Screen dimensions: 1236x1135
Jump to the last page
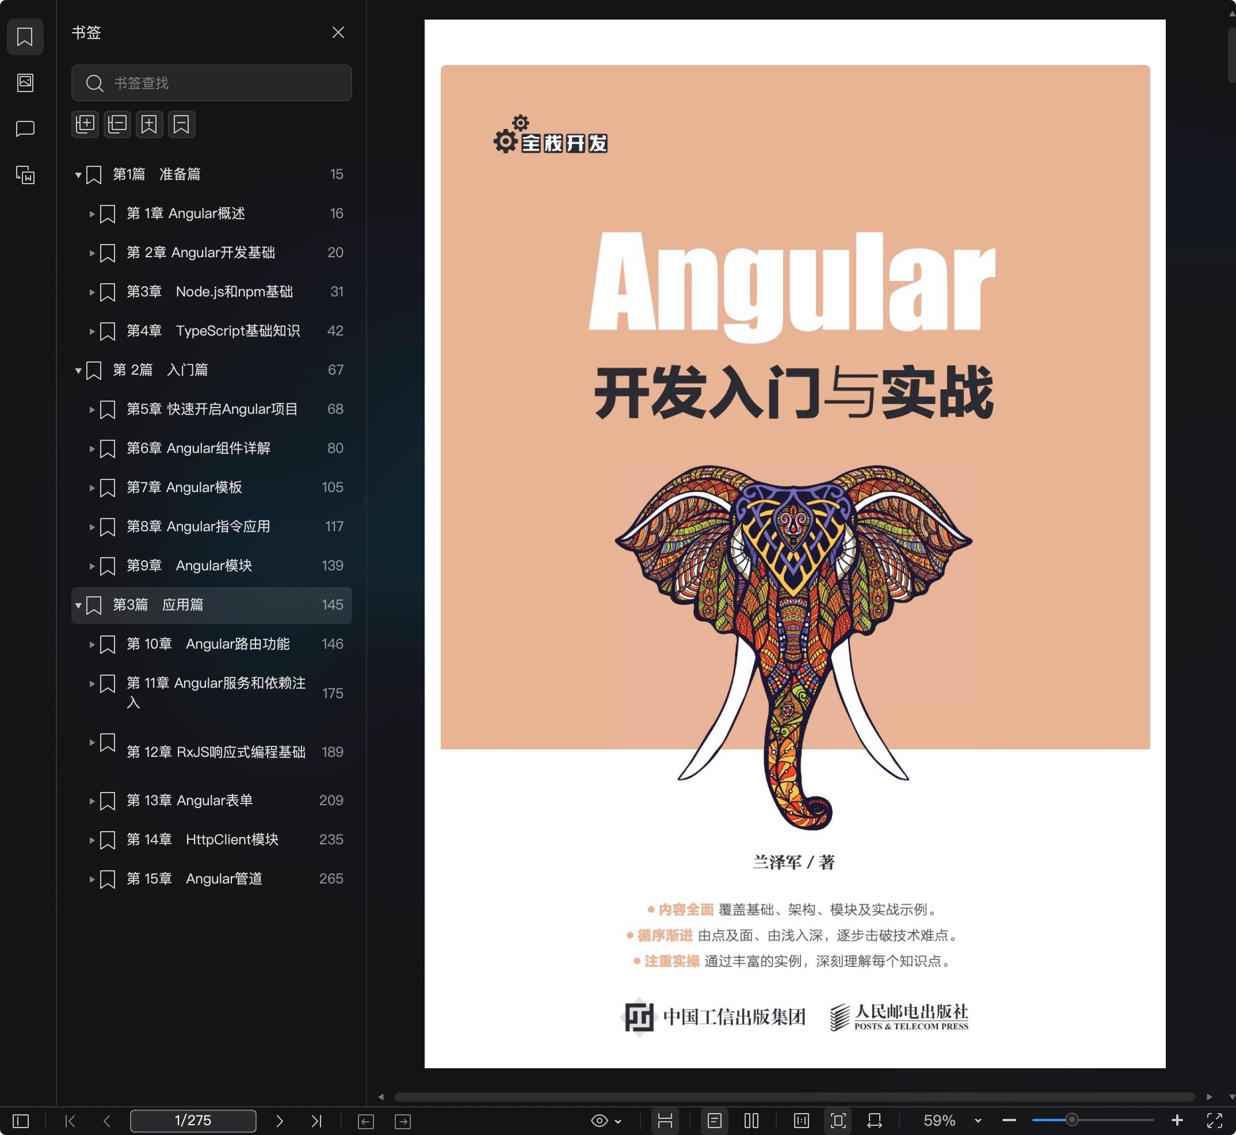coord(316,1121)
